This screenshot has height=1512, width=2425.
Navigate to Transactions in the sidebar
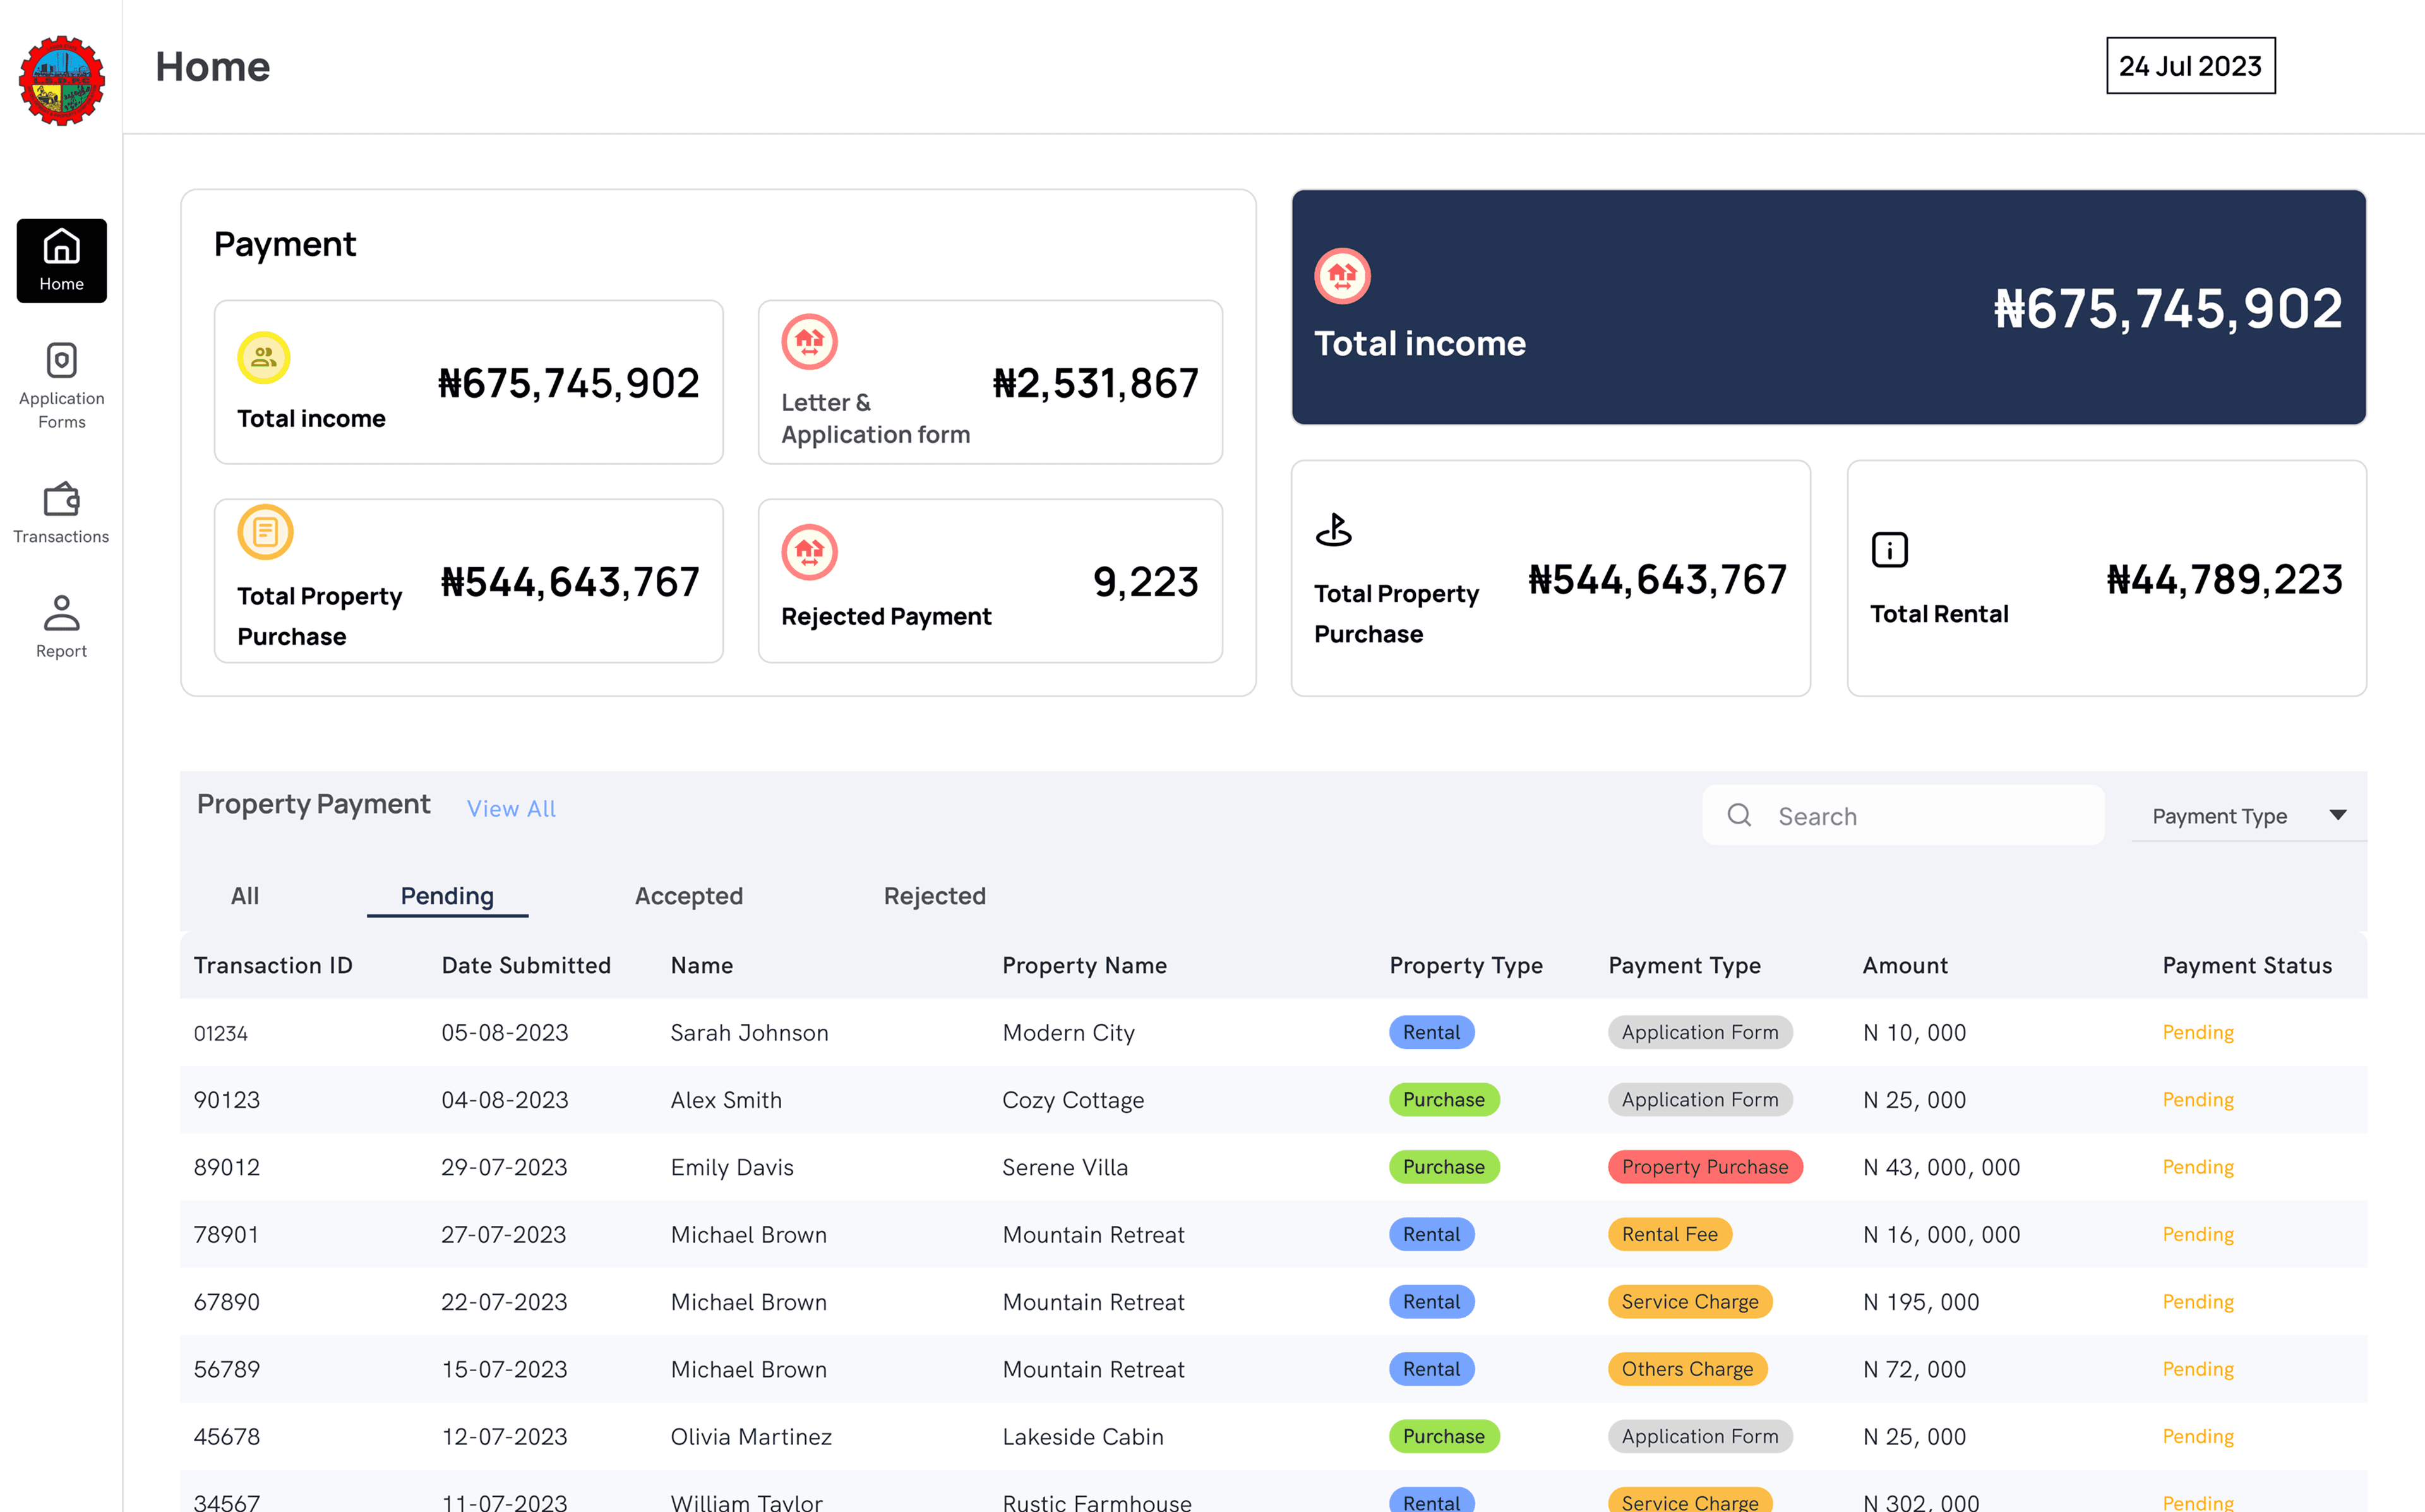(x=61, y=513)
